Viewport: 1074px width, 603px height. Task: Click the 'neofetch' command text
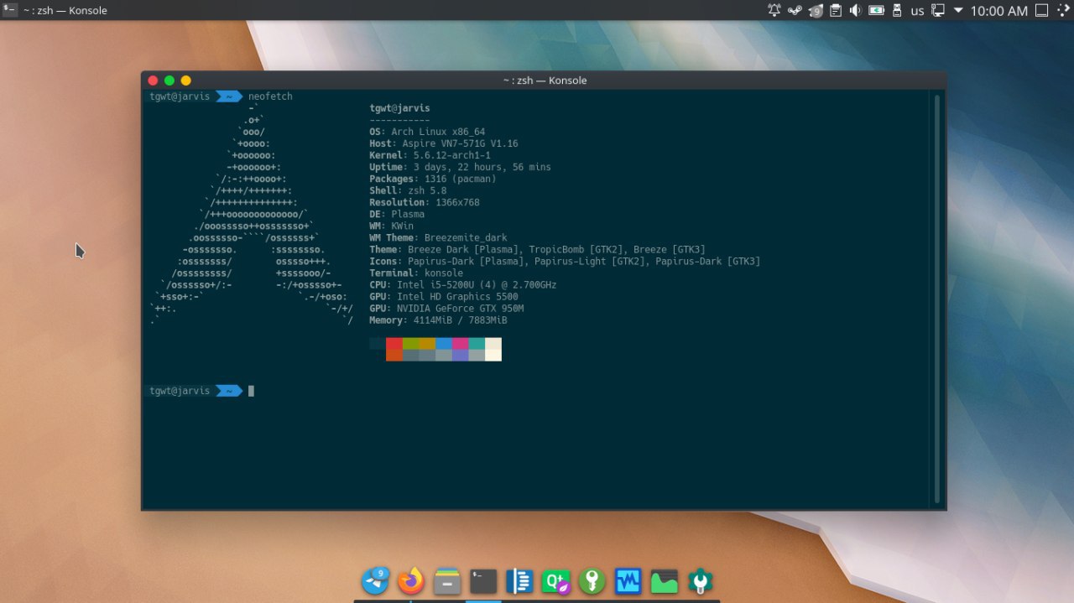(270, 96)
